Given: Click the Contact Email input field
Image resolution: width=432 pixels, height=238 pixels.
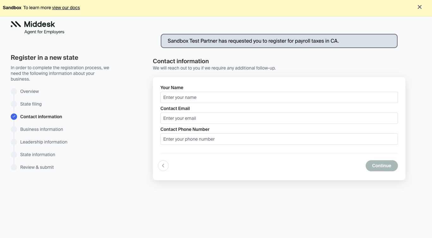Looking at the screenshot, I should click(279, 118).
